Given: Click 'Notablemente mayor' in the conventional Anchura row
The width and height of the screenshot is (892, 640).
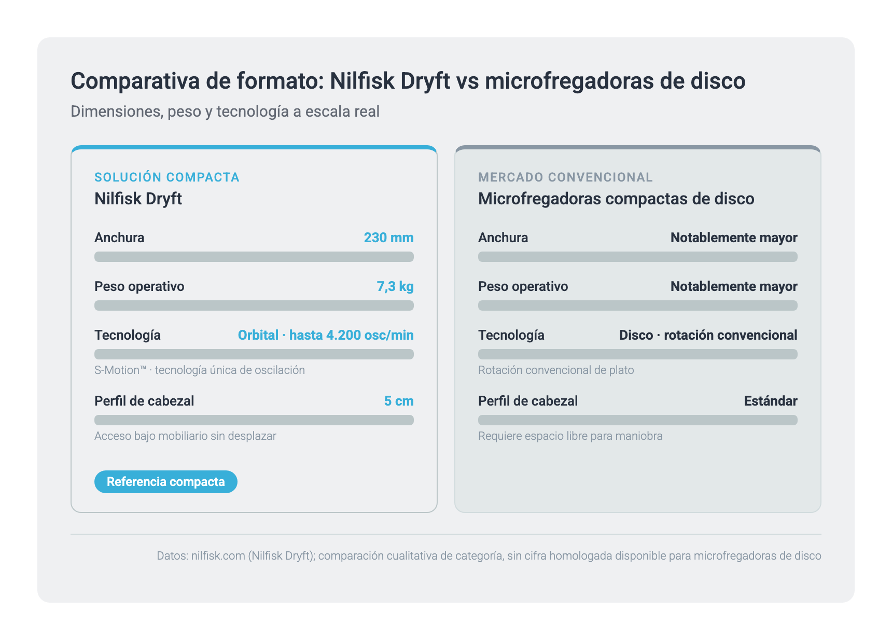Looking at the screenshot, I should pos(734,238).
